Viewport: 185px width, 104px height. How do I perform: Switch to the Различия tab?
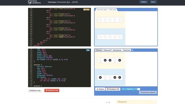point(127,50)
